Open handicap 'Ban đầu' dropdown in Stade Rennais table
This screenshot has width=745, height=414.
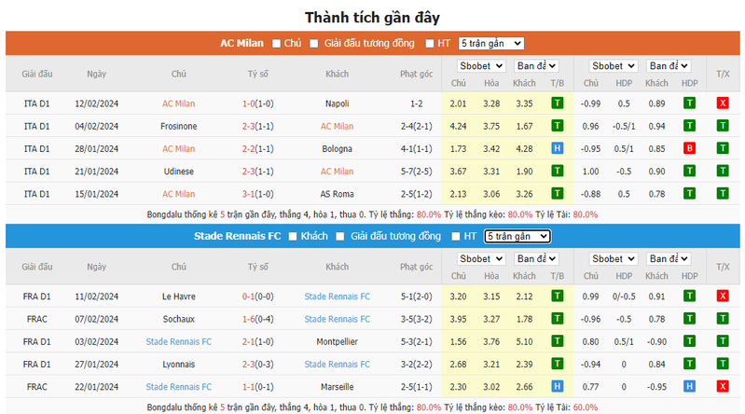click(x=669, y=259)
